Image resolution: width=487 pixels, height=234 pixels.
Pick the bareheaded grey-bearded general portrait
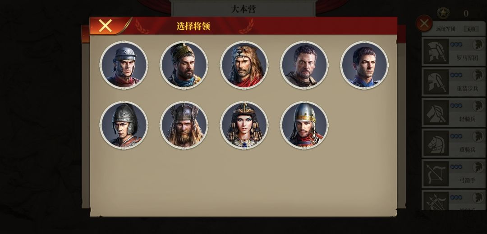click(x=304, y=65)
